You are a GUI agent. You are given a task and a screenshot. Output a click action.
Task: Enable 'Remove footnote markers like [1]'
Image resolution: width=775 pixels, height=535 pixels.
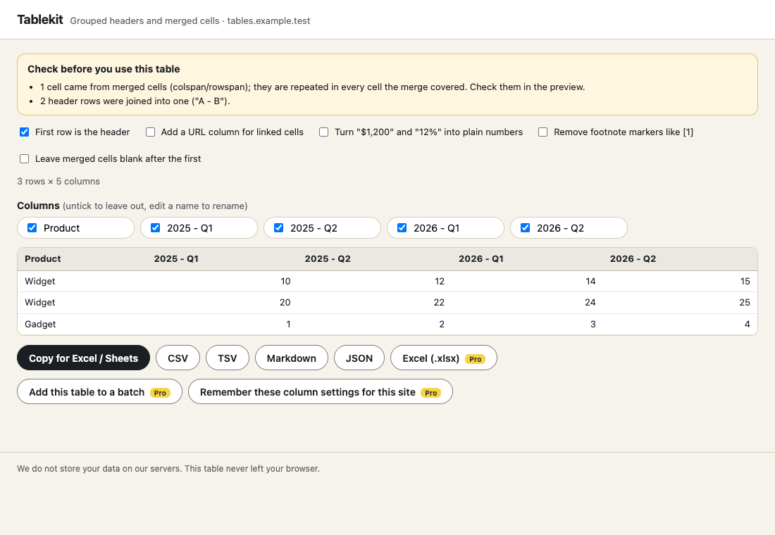[542, 132]
